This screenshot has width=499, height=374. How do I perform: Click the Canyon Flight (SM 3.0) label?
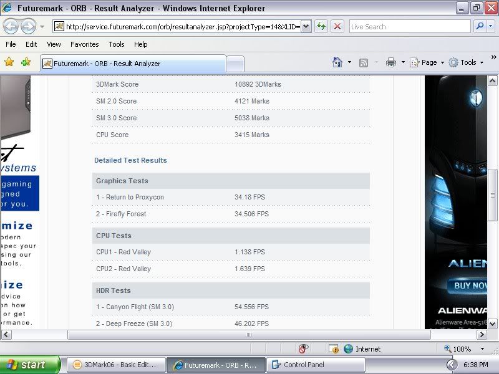pos(135,307)
